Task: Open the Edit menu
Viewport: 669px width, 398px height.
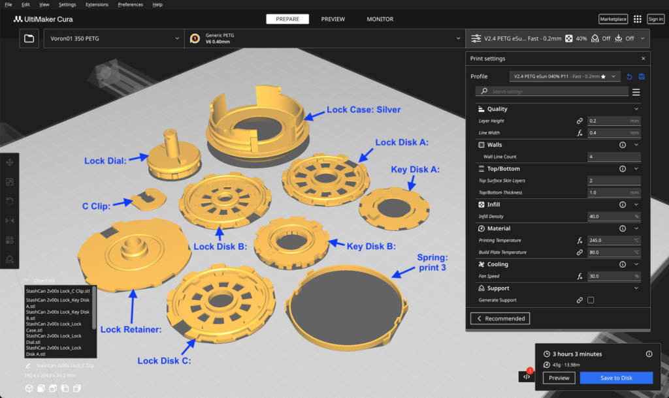Action: (25, 5)
